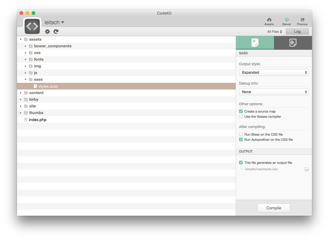
Task: Open project settings gear icon
Action: pos(47,32)
